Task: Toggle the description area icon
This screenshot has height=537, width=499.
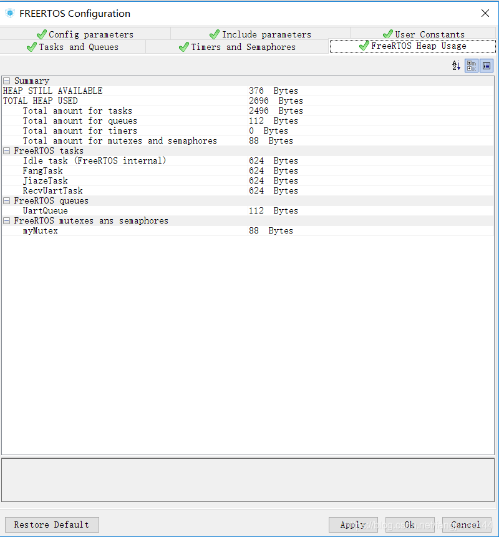Action: (x=487, y=66)
